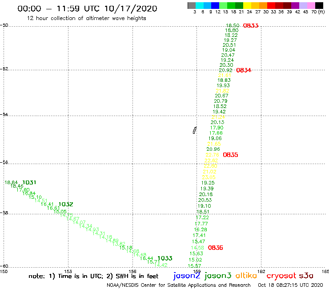The height and width of the screenshot is (289, 329).
Task: Click the yellow 21.24 value
Action: 218,117
